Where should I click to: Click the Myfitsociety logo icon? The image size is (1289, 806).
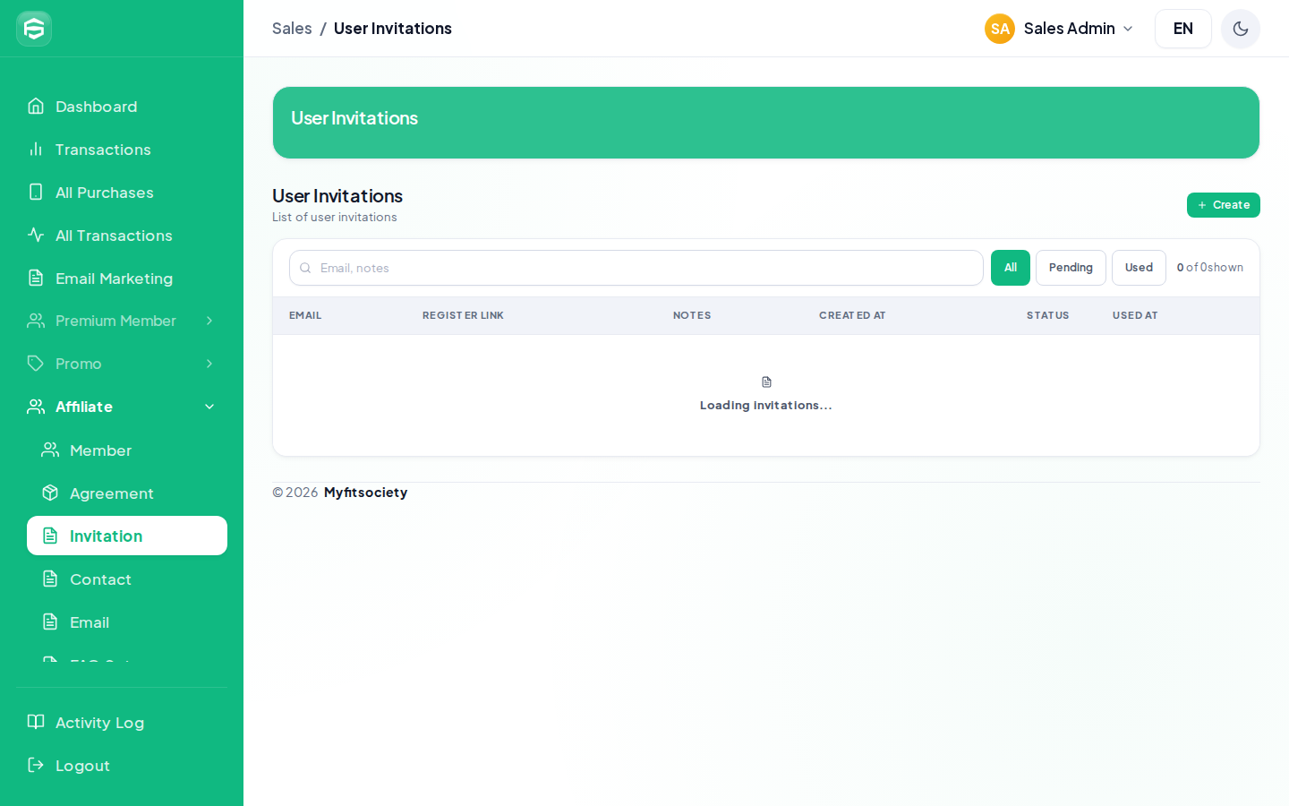point(34,29)
